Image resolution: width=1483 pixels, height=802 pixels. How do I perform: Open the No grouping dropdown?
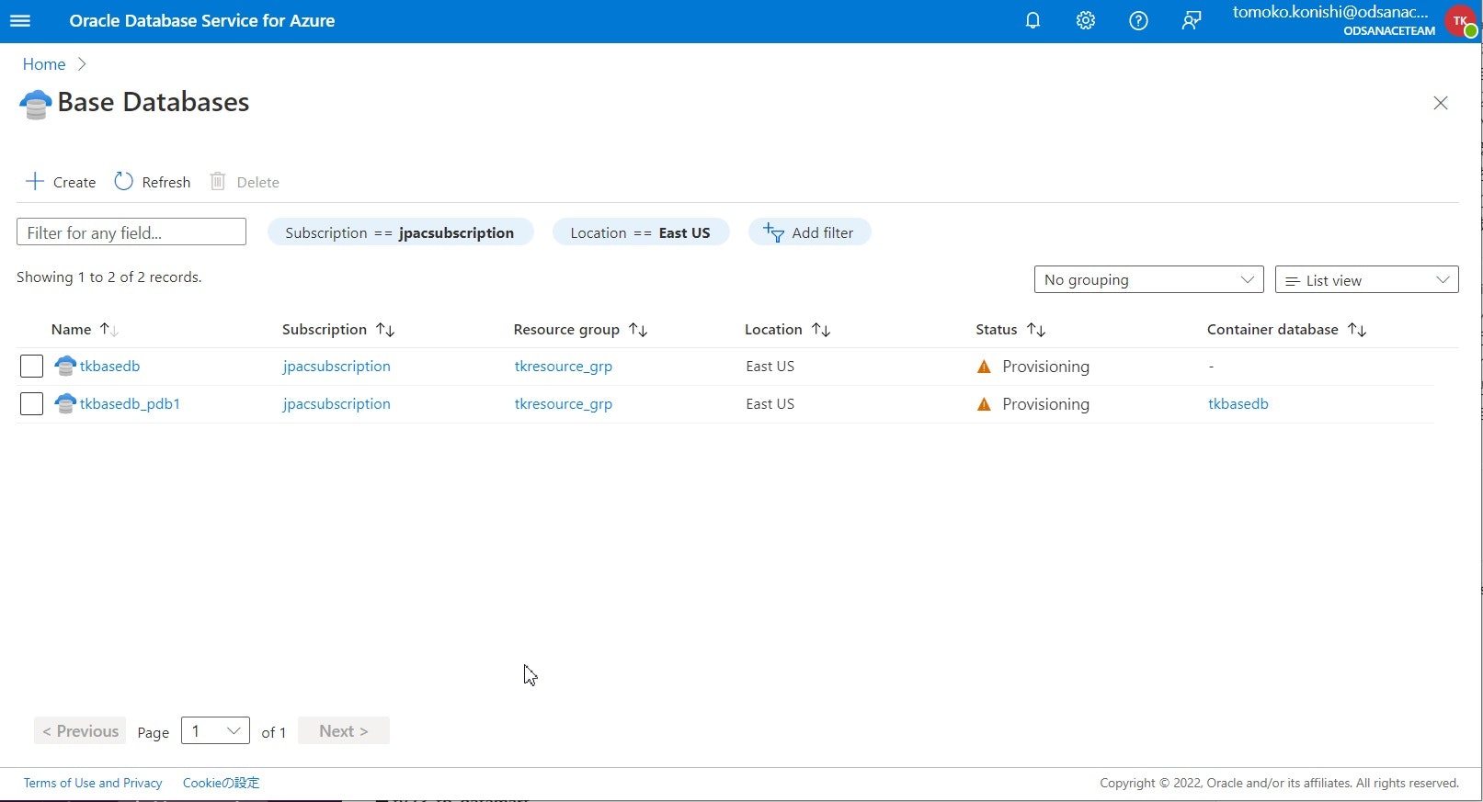tap(1148, 279)
